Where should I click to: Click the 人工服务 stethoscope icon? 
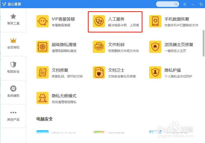tap(99, 21)
